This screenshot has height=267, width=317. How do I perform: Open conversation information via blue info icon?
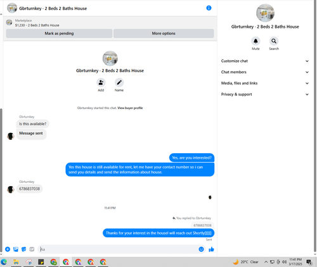209,8
